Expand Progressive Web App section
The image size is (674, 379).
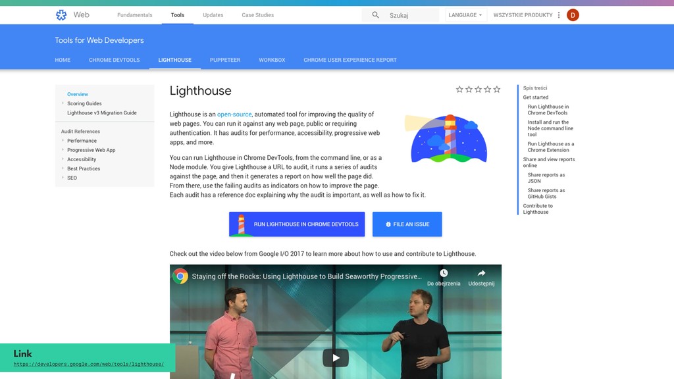click(63, 149)
